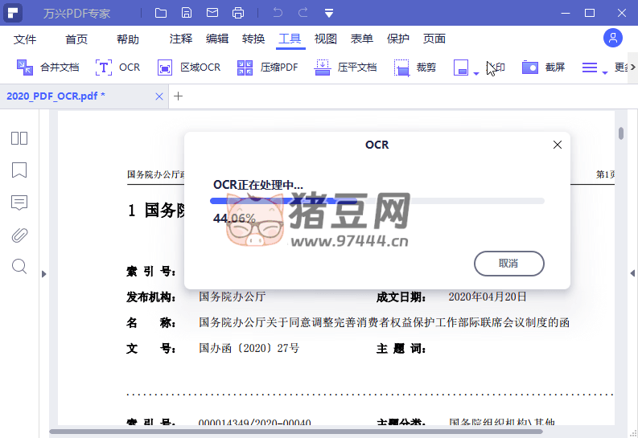Click the 取消 button in OCR dialog
This screenshot has height=438, width=638.
[508, 263]
